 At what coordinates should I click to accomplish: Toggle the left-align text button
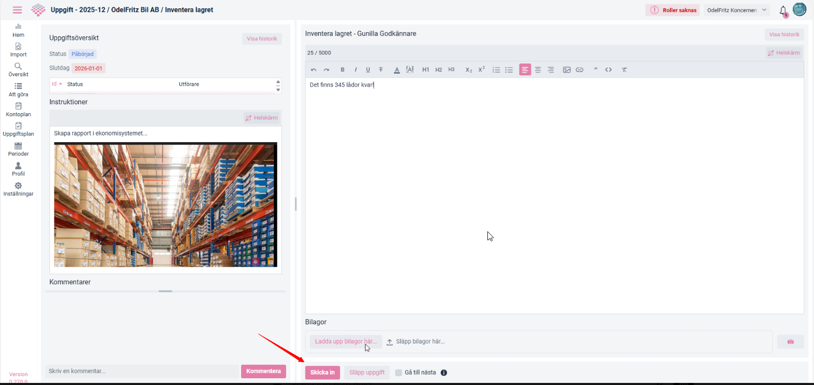[525, 70]
